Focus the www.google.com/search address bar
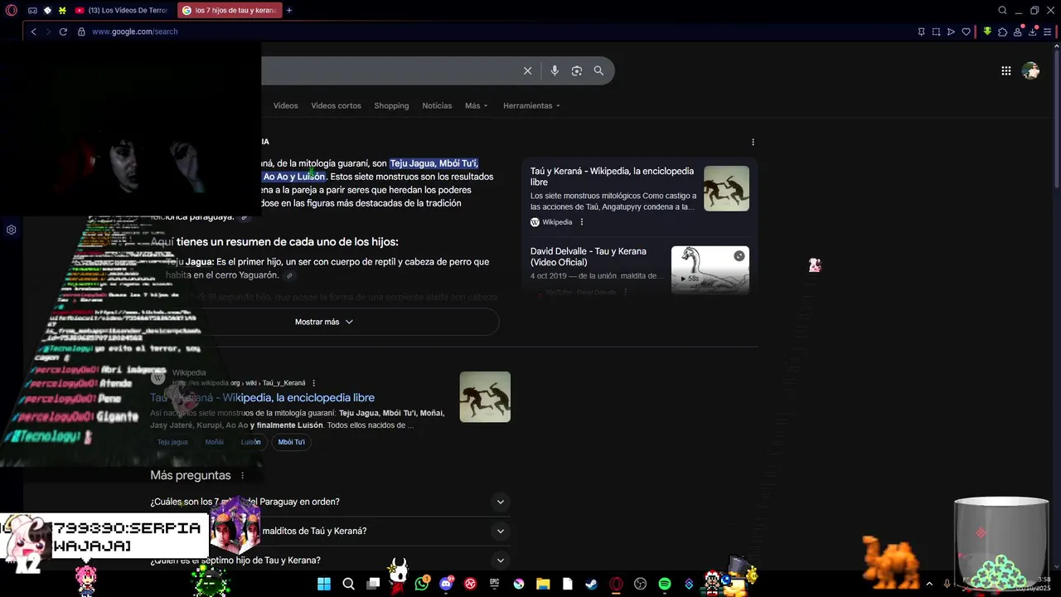The height and width of the screenshot is (597, 1061). (x=135, y=32)
